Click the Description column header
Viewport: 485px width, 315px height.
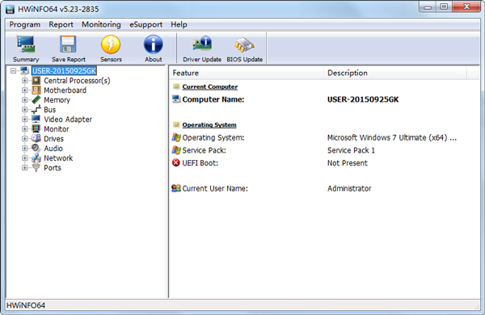(395, 73)
